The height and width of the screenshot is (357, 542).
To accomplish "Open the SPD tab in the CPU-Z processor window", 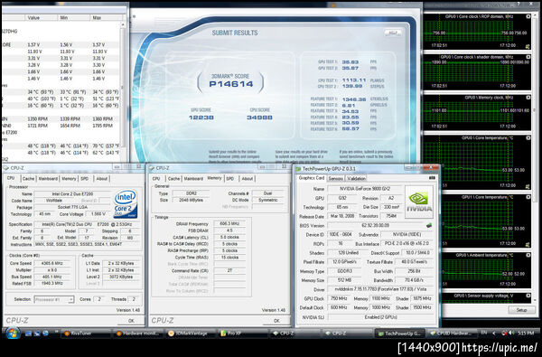I will tap(85, 179).
